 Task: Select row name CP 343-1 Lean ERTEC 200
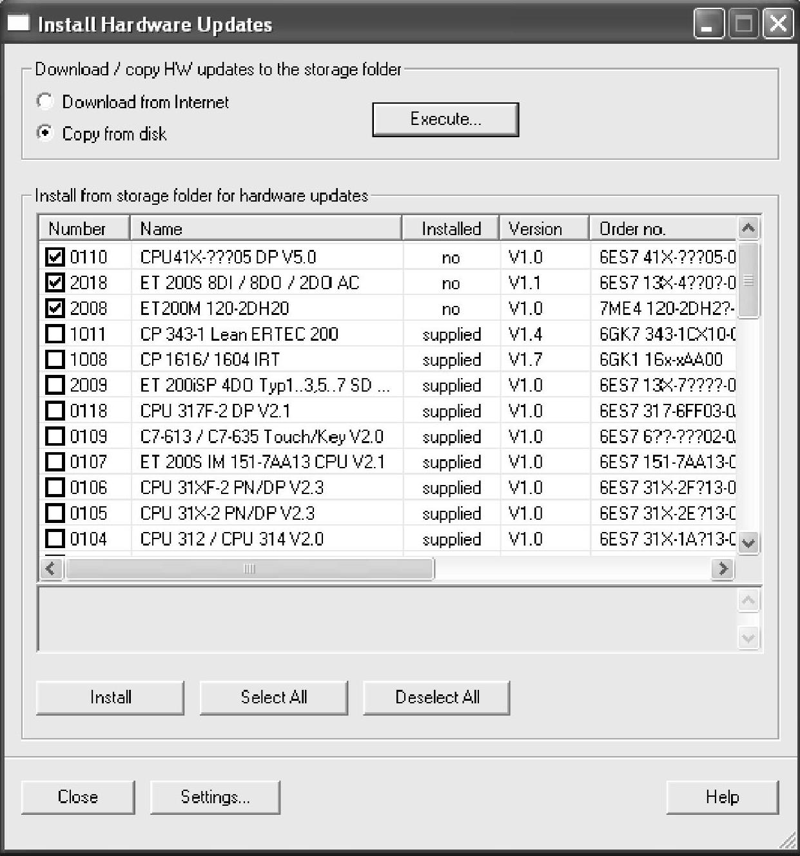(x=239, y=334)
